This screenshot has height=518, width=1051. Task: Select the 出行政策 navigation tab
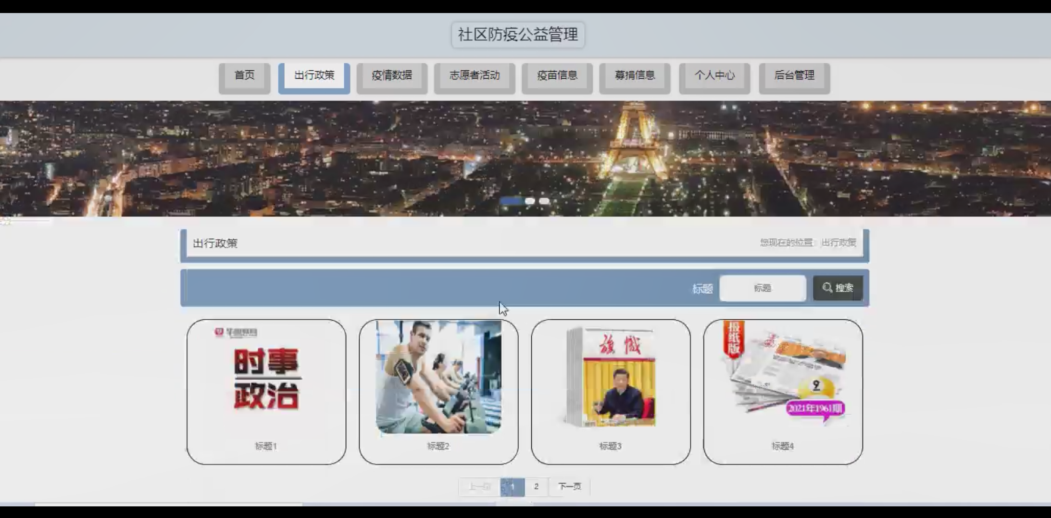(314, 76)
